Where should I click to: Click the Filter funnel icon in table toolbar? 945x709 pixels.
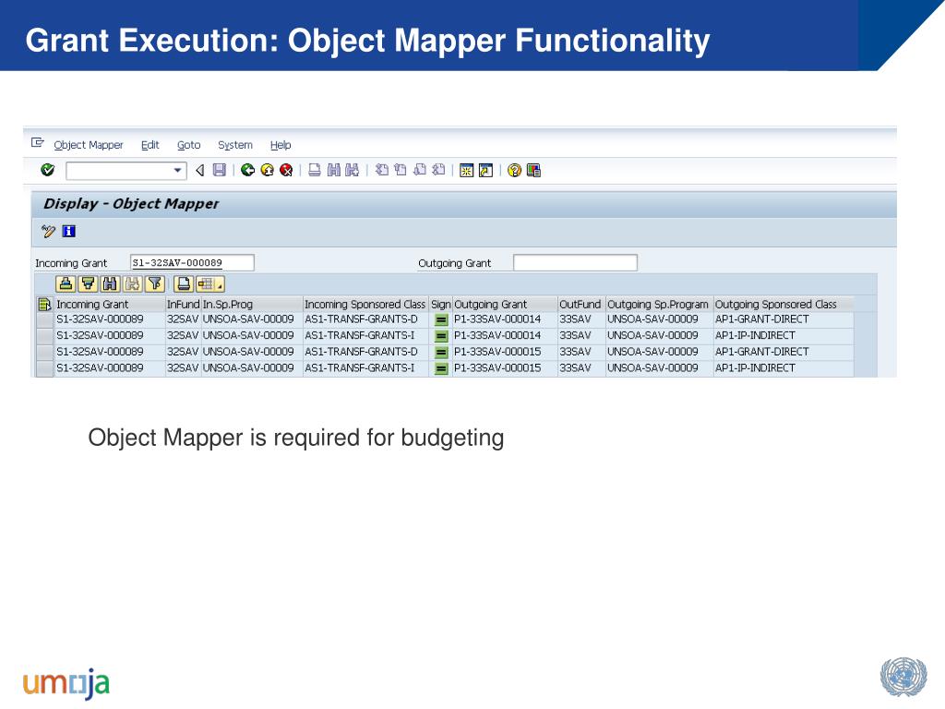click(154, 283)
